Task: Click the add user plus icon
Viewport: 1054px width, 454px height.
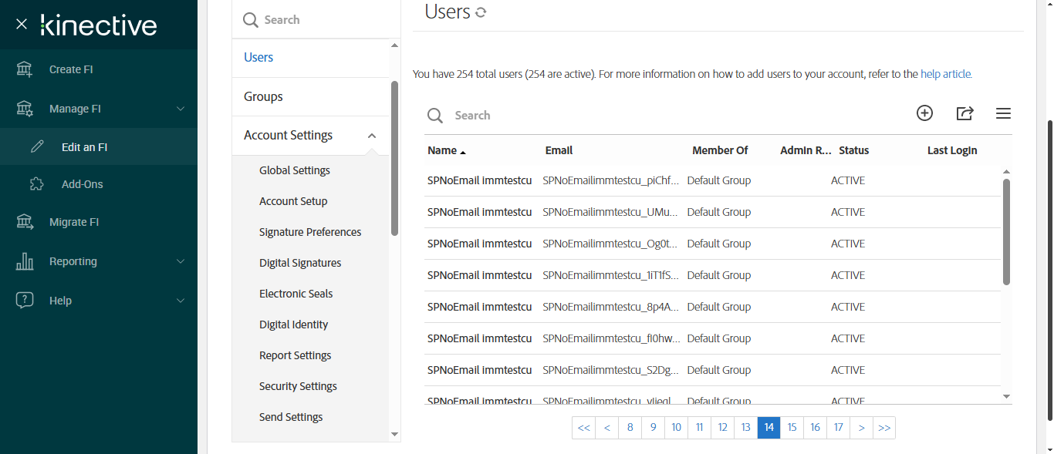Action: [924, 113]
